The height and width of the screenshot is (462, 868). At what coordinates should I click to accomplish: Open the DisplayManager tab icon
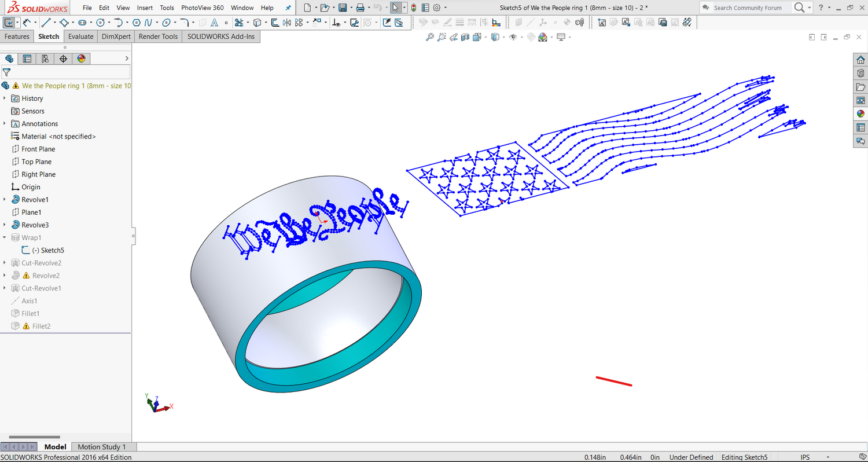81,58
